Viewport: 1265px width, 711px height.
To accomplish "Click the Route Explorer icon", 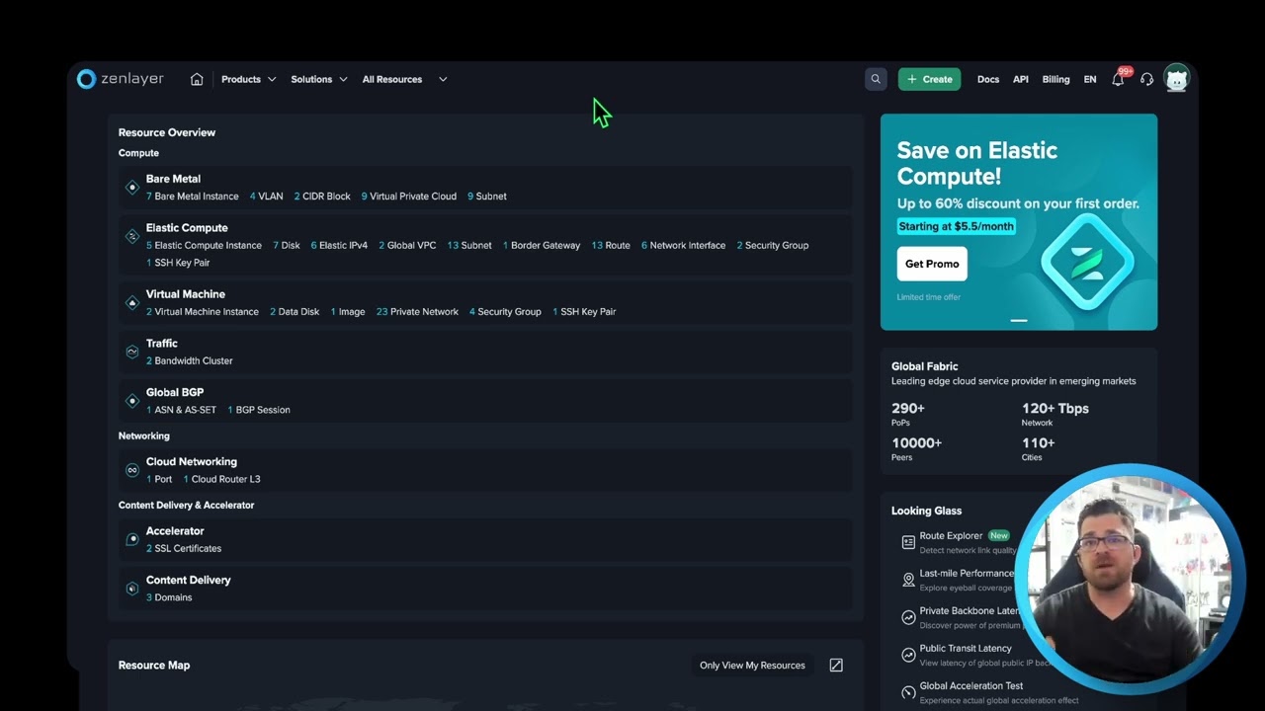I will 908,542.
